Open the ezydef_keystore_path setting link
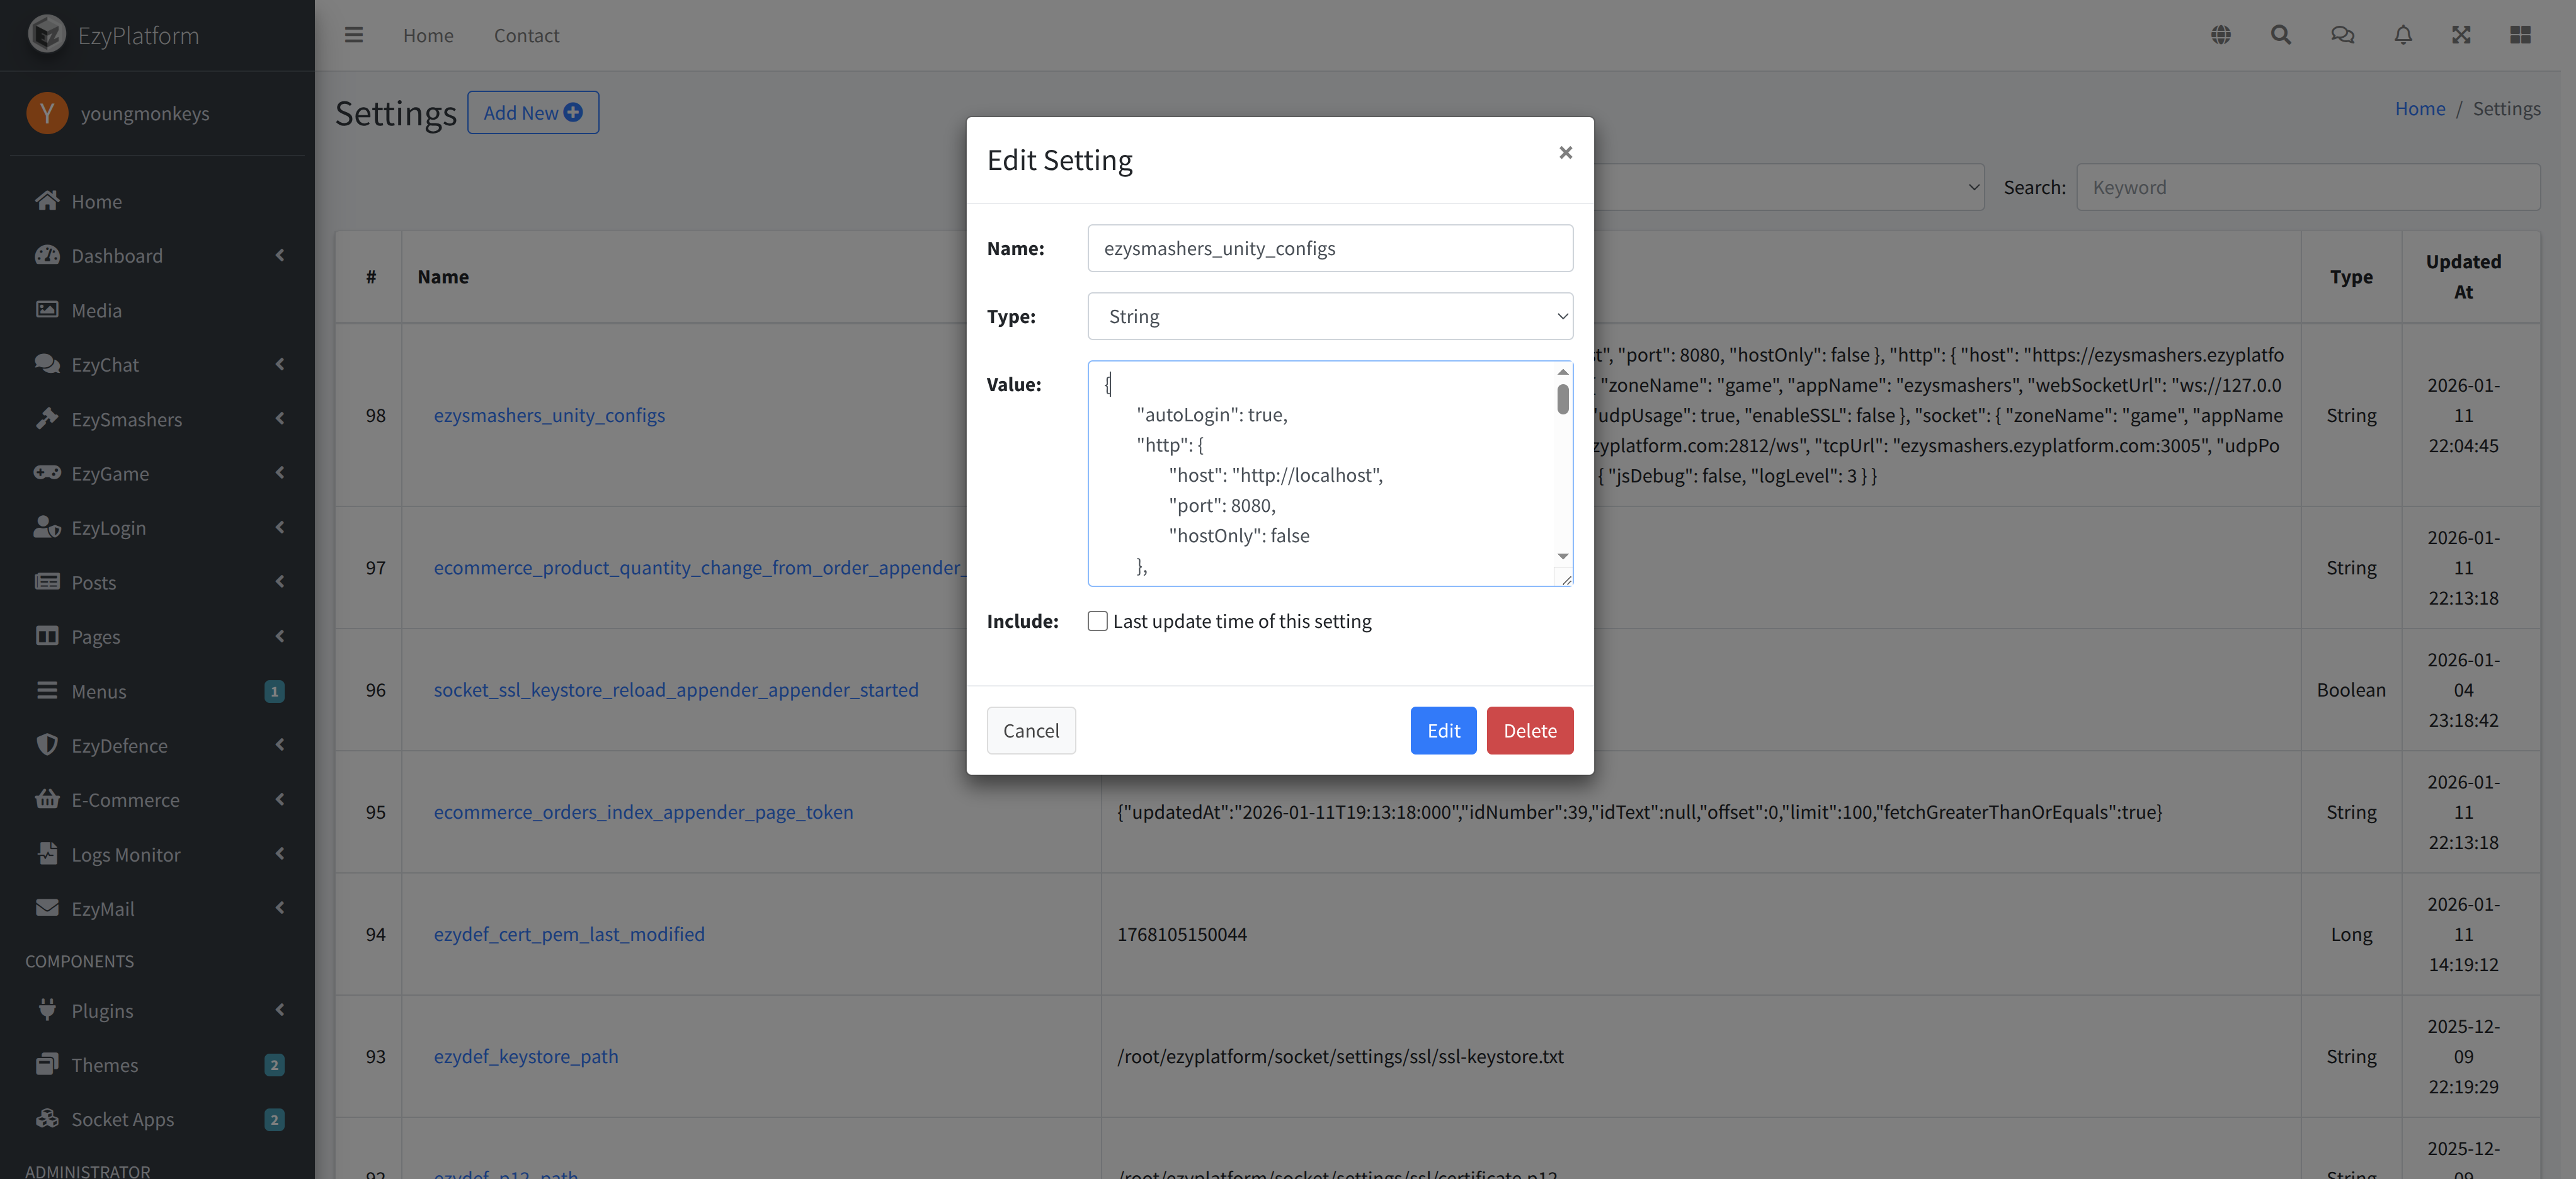2576x1179 pixels. (526, 1056)
